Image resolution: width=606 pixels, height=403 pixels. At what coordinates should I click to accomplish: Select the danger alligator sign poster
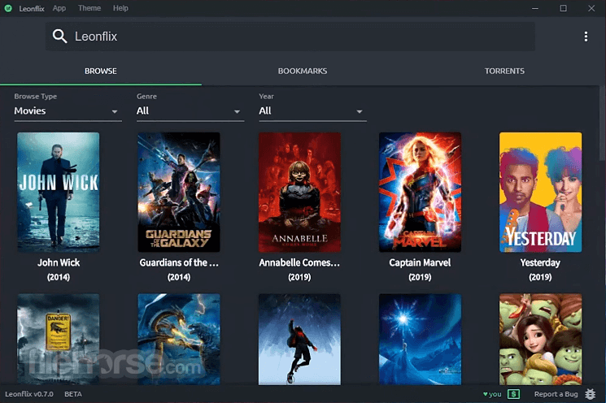click(x=59, y=339)
